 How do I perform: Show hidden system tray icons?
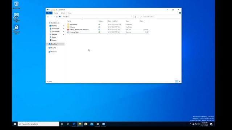tap(190, 124)
